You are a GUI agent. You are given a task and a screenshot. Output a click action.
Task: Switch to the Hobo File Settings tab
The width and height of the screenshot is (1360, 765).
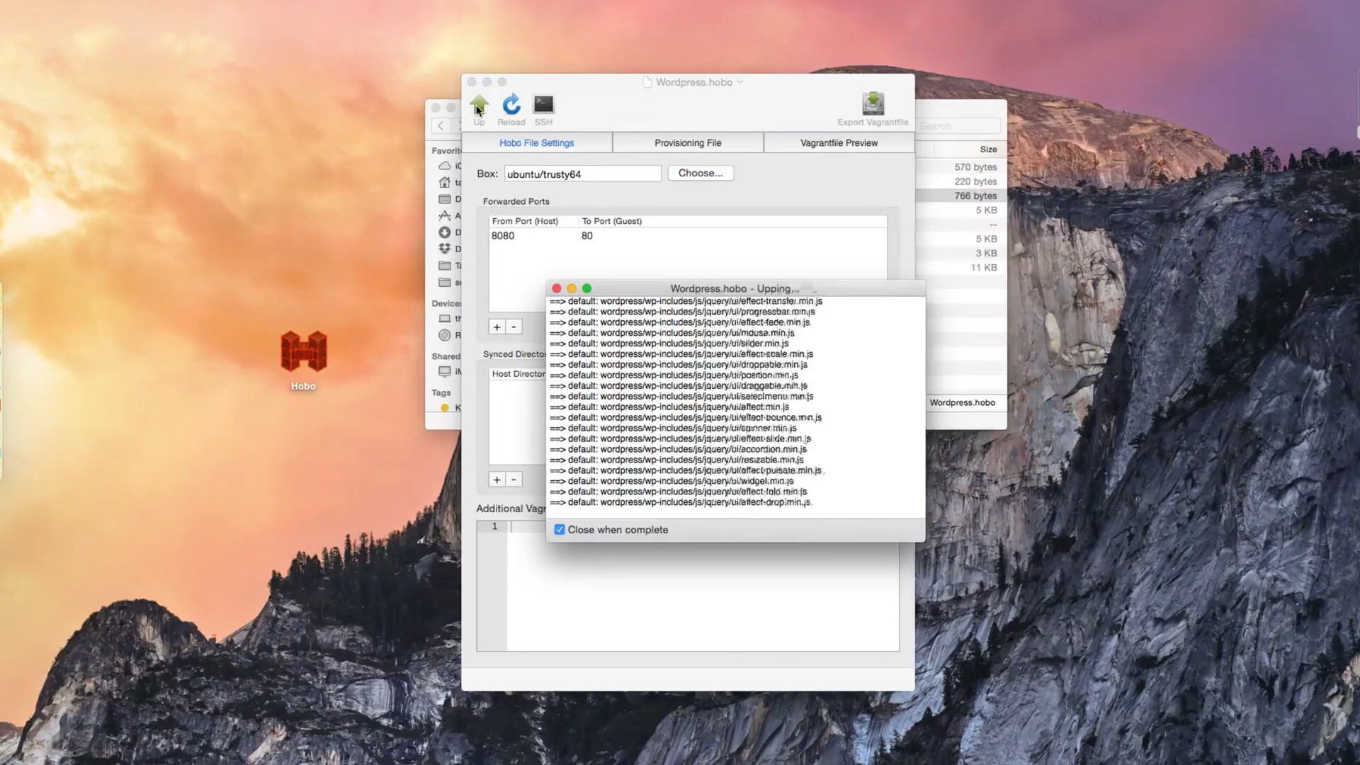point(537,142)
